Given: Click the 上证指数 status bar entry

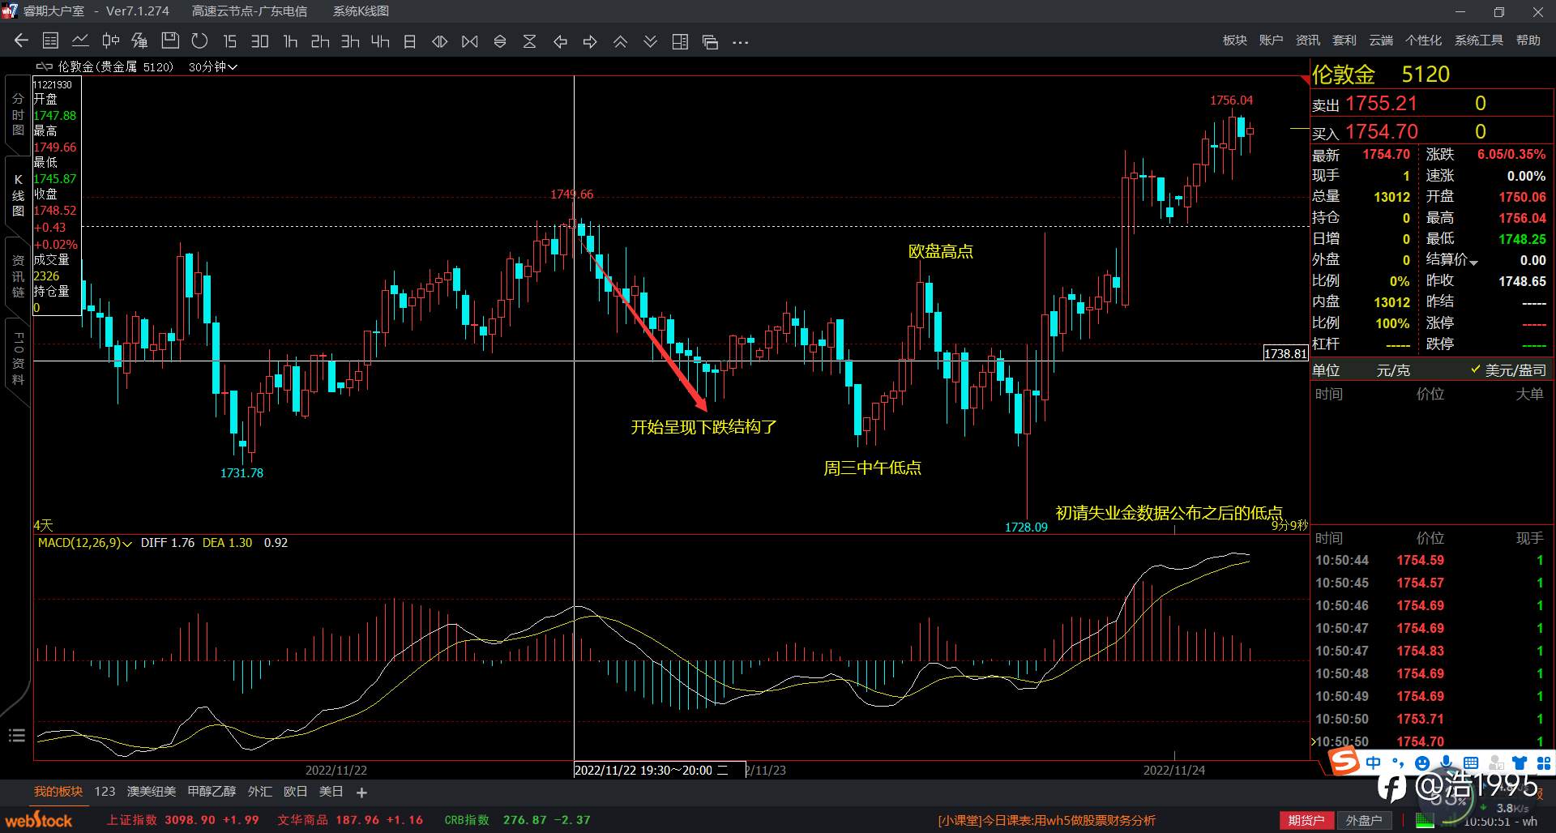Looking at the screenshot, I should coord(182,820).
